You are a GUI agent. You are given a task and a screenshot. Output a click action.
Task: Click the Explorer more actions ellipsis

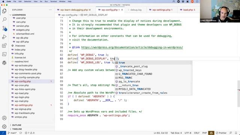50,10
